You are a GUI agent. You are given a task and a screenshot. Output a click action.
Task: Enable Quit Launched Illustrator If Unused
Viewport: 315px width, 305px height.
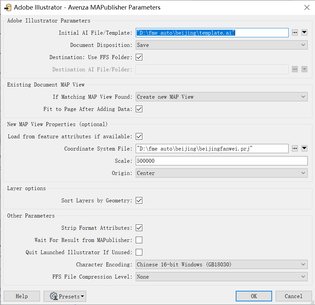click(139, 252)
